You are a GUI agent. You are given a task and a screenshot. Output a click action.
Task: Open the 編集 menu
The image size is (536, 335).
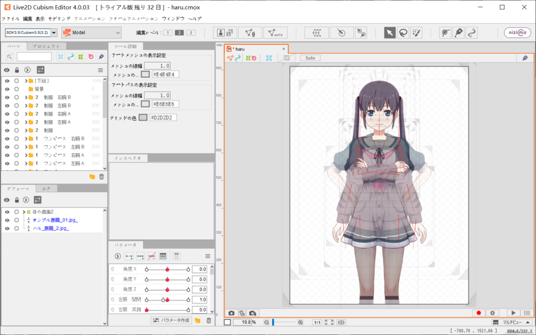click(27, 19)
